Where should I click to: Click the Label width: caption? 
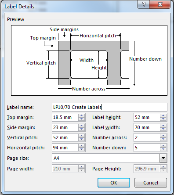106,127
